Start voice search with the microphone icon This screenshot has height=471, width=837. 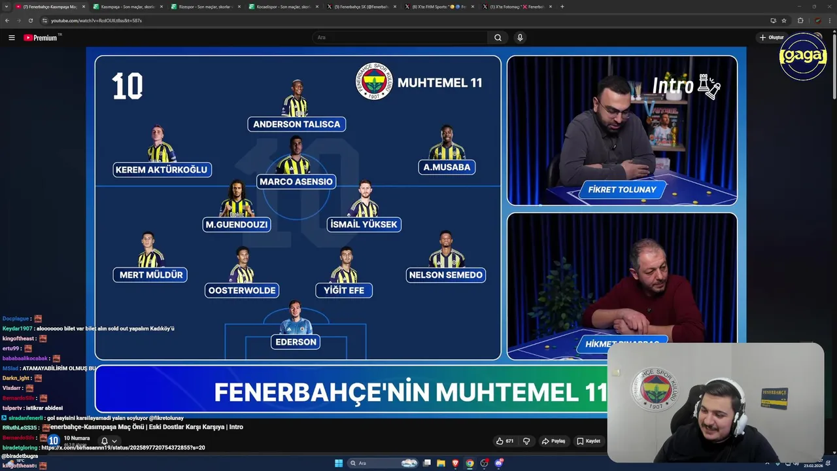point(520,37)
